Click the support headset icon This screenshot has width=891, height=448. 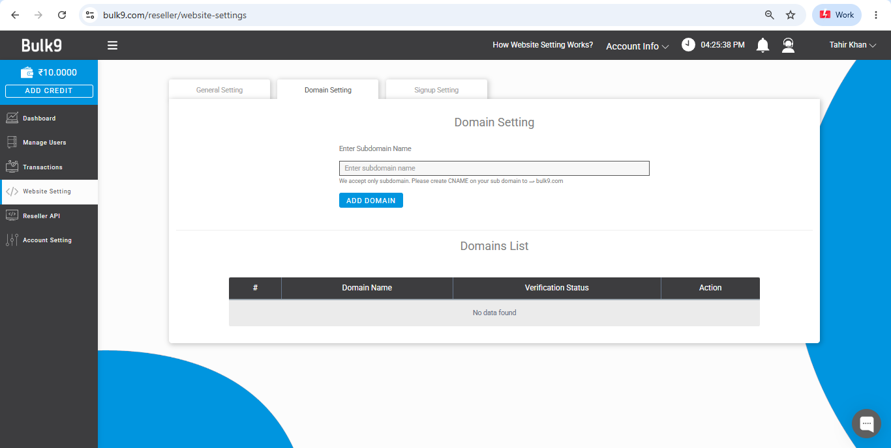tap(788, 45)
